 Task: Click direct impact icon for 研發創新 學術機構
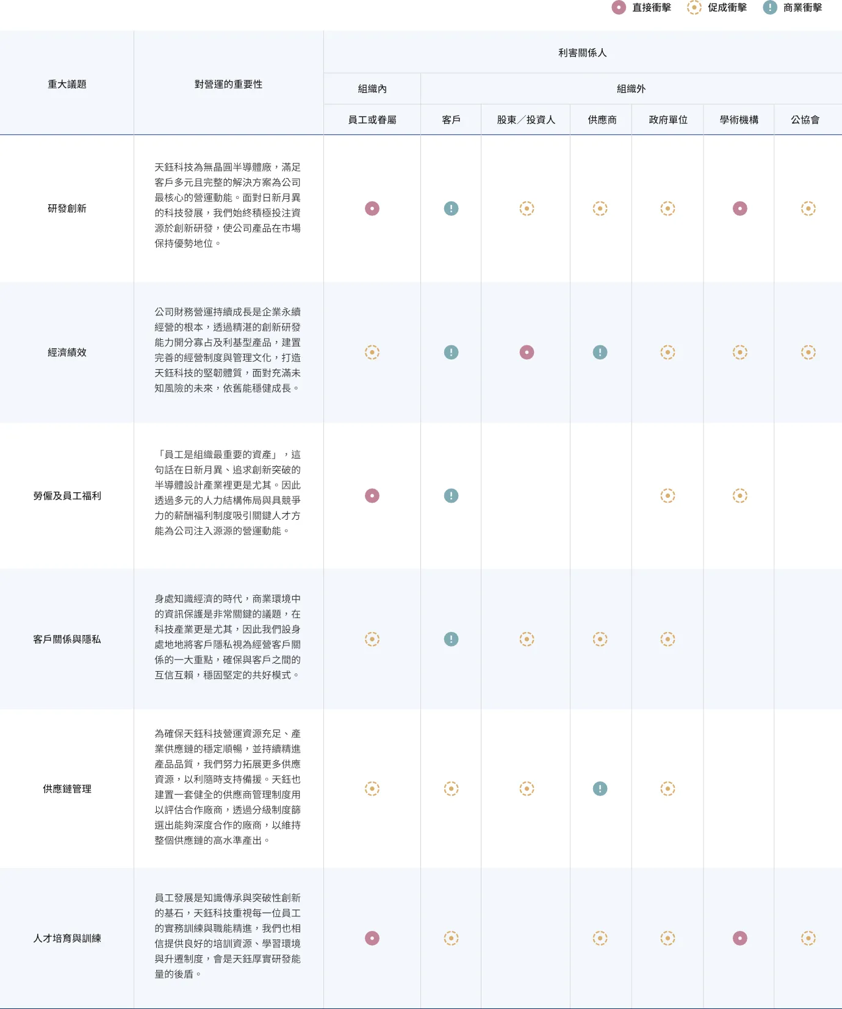740,209
